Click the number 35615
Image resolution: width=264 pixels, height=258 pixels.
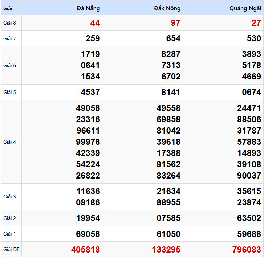[x=249, y=191]
